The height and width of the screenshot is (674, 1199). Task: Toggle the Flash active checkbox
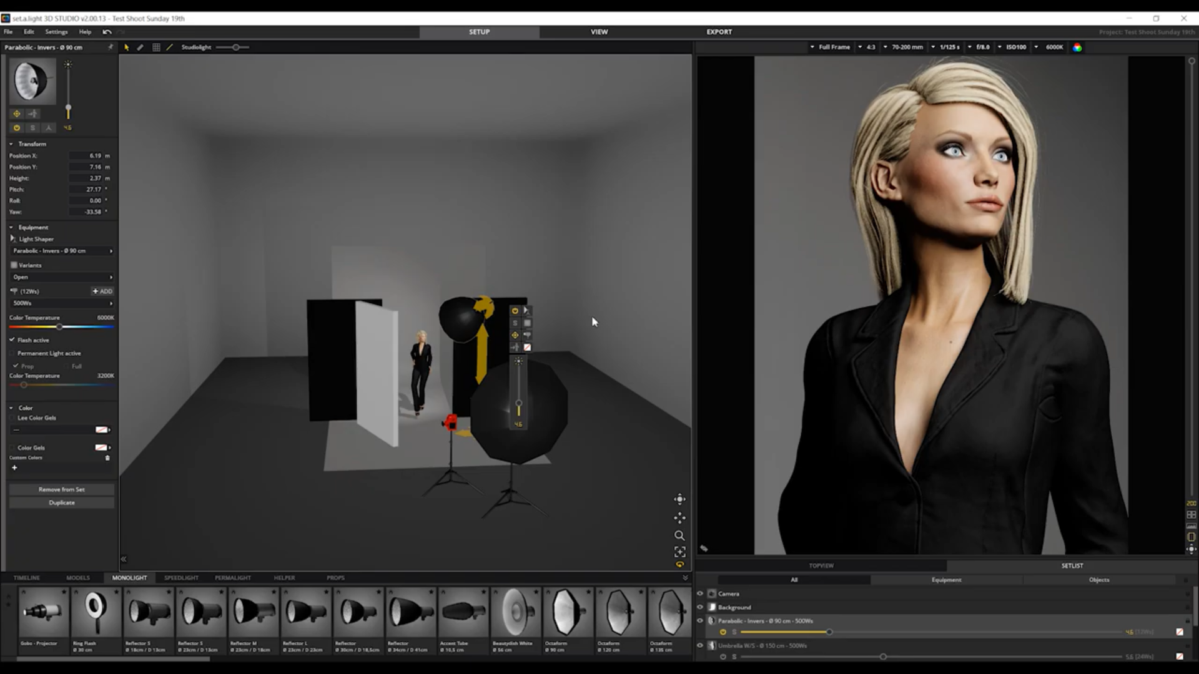point(12,340)
